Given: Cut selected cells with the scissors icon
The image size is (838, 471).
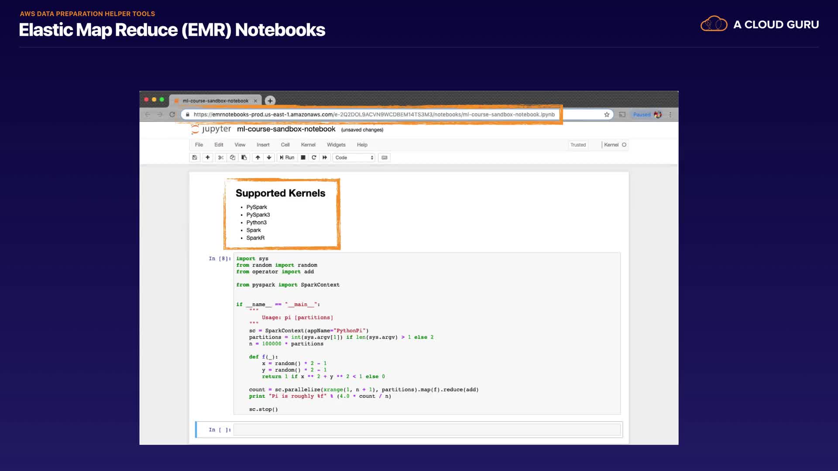Looking at the screenshot, I should tap(221, 157).
